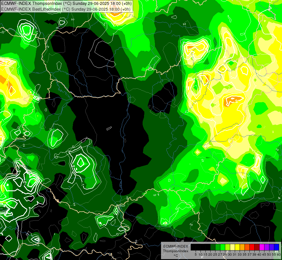
Task: Select the purple 45–50 legend swatch
Action: (267, 247)
